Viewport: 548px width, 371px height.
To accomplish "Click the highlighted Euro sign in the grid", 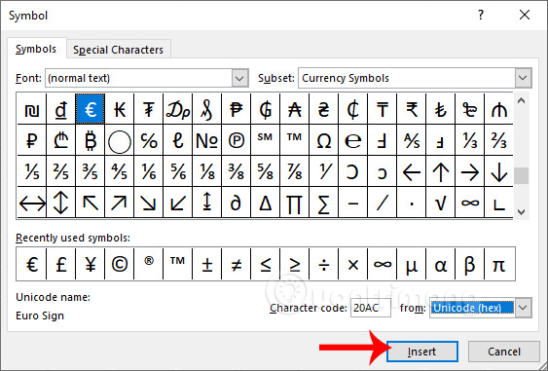I will (x=90, y=109).
